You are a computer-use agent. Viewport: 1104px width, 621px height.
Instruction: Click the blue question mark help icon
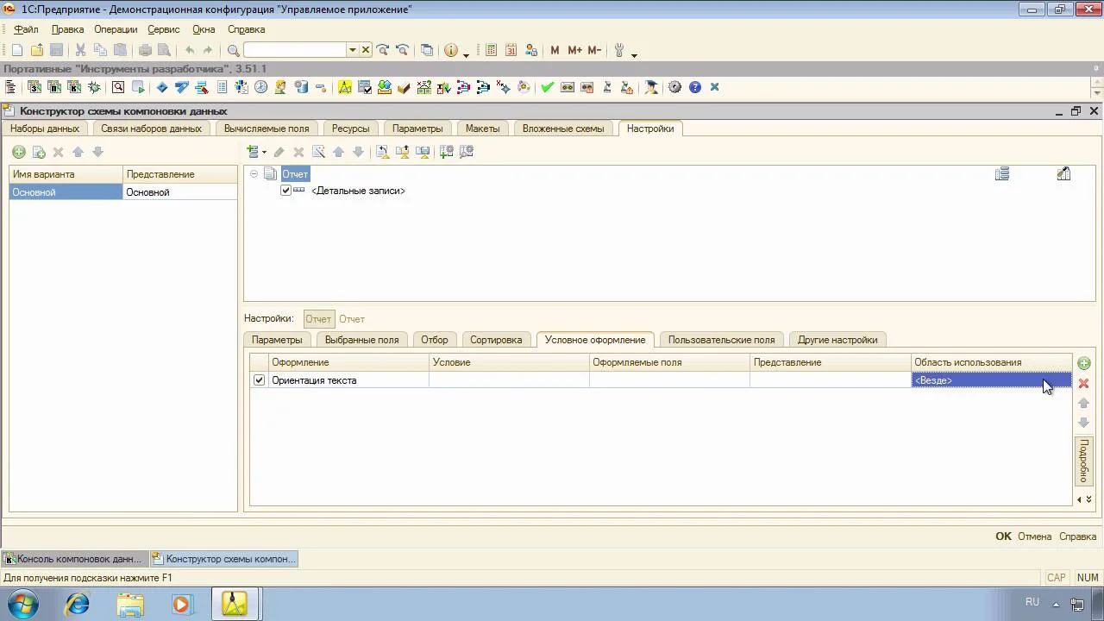point(695,87)
